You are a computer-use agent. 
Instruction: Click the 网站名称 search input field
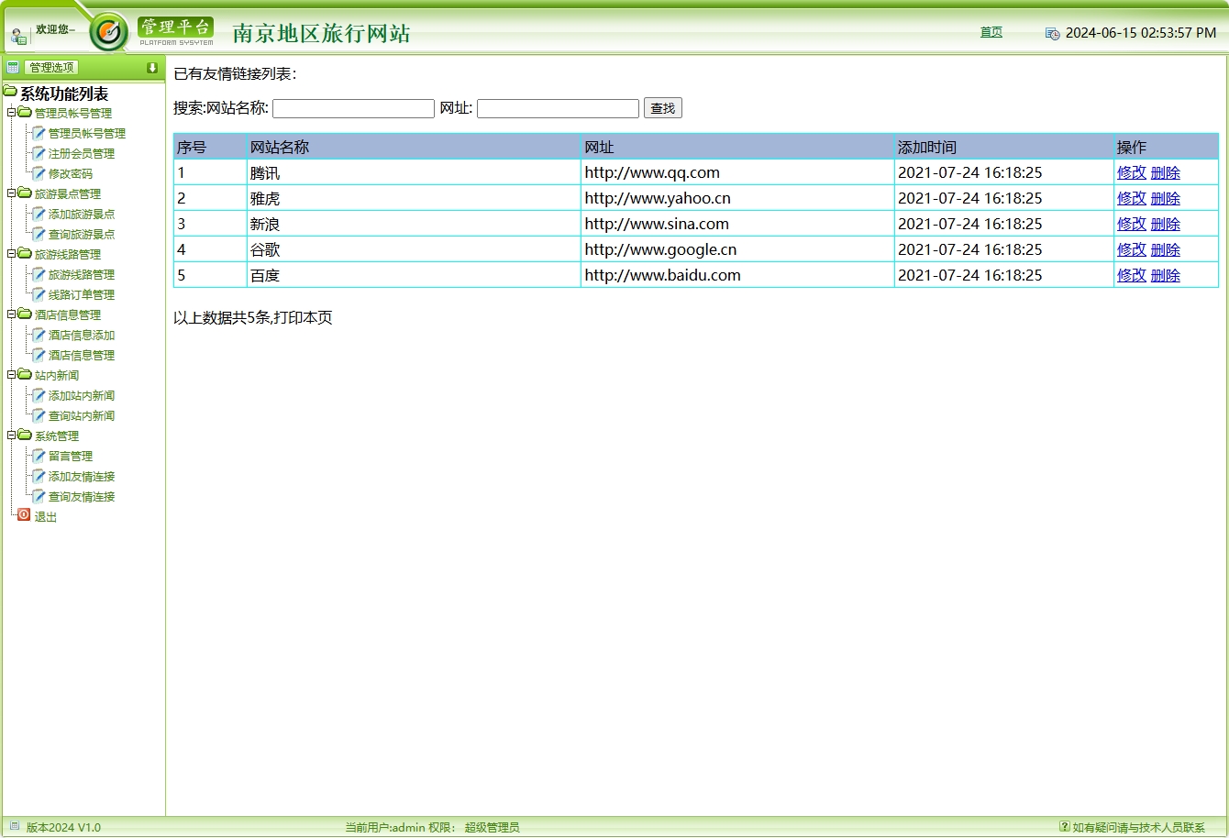pos(353,108)
